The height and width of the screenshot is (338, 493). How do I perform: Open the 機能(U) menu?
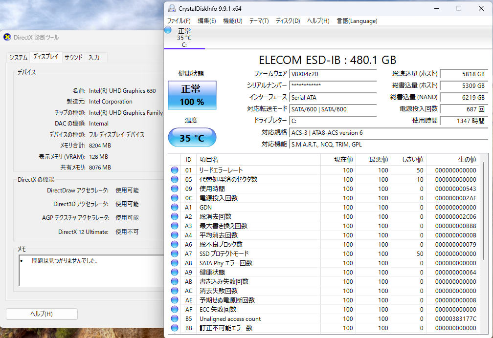pyautogui.click(x=233, y=21)
